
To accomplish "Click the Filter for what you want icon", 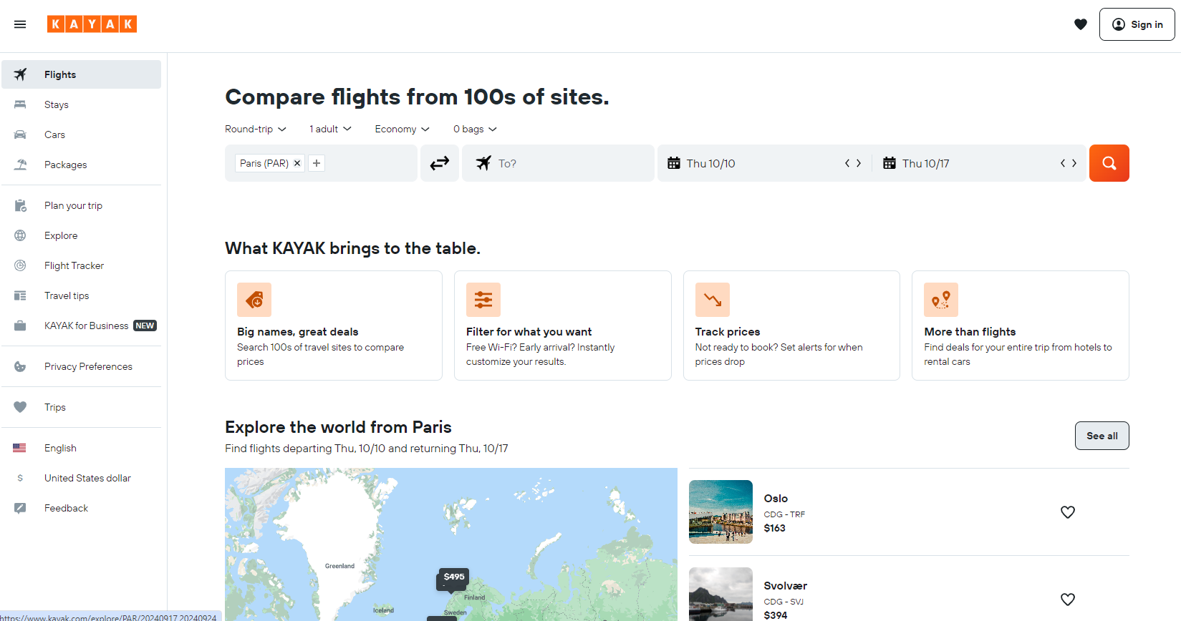I will [x=483, y=300].
